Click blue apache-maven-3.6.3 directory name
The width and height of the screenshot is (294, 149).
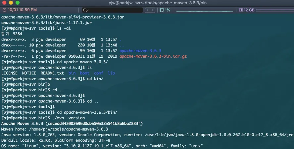140,50
